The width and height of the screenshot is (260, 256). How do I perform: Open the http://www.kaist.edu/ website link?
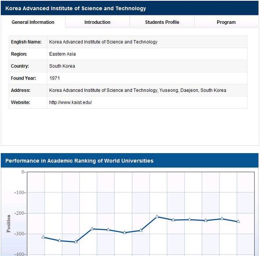(70, 102)
